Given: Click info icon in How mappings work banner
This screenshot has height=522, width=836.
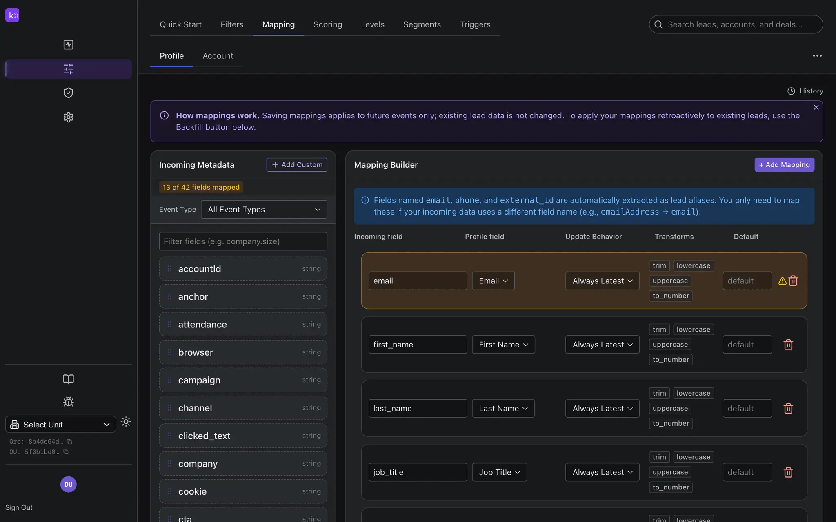Looking at the screenshot, I should tap(164, 115).
